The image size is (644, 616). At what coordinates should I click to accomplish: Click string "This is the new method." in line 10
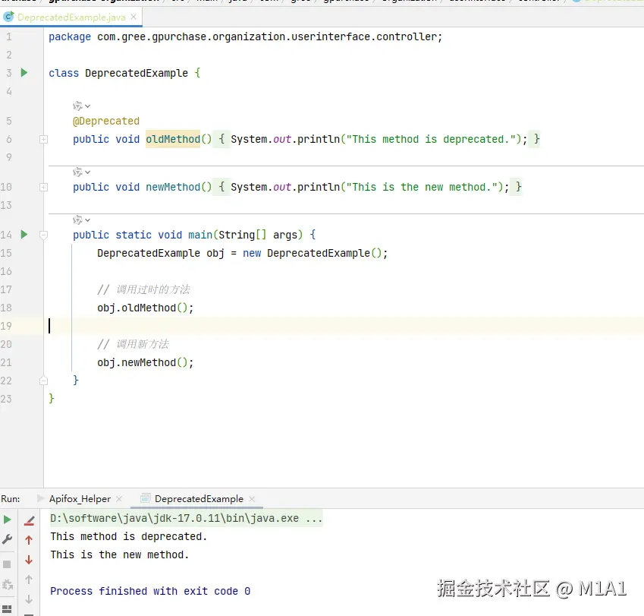pos(422,187)
